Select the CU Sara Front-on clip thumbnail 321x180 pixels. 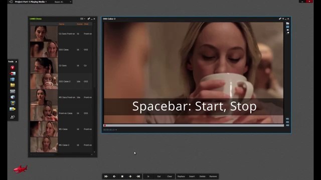(x=44, y=33)
